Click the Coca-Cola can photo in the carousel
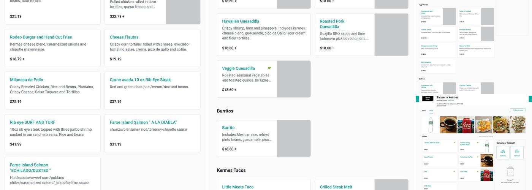The width and height of the screenshot is (532, 190). tap(465, 125)
